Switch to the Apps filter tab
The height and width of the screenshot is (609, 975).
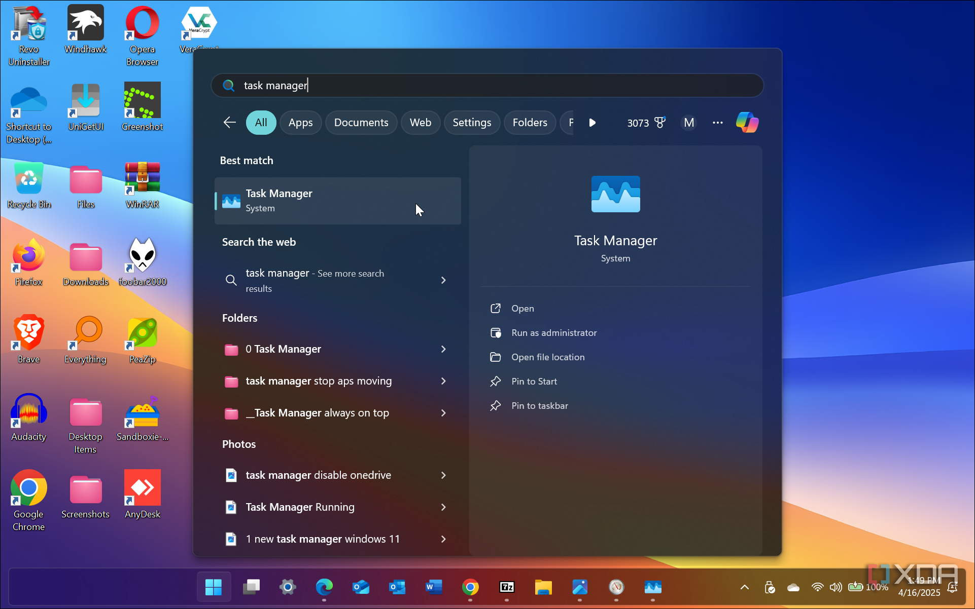point(300,123)
